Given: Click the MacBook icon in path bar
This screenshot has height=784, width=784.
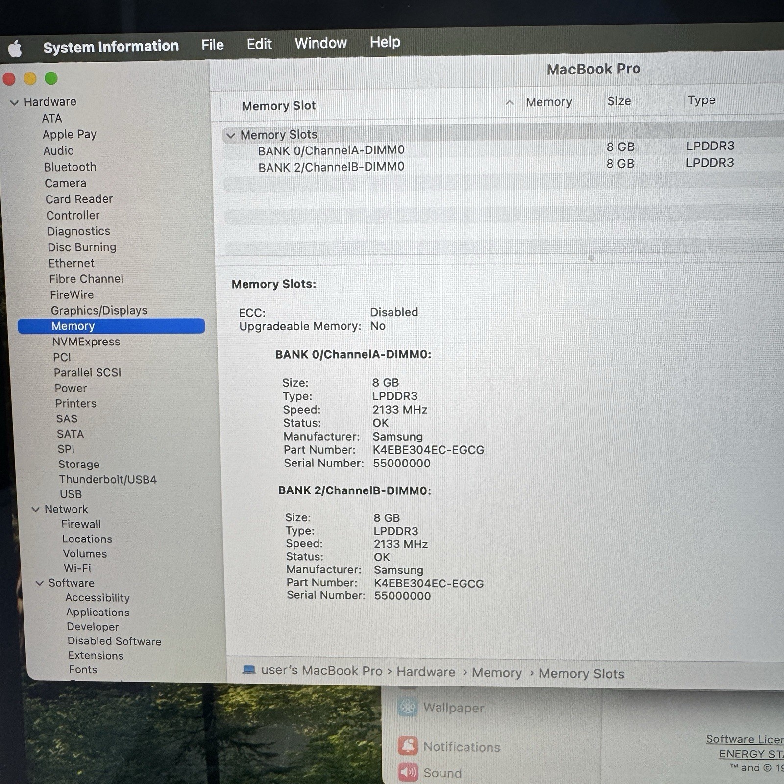Looking at the screenshot, I should point(249,669).
